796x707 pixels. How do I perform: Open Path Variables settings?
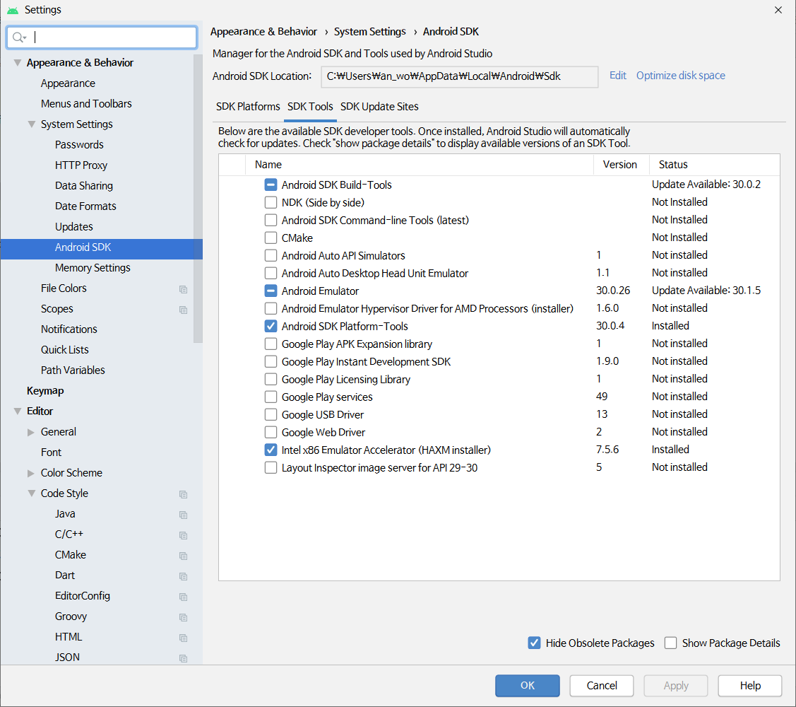[73, 370]
